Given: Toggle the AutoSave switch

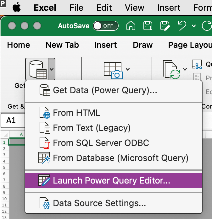Looking at the screenshot, I should click(x=105, y=26).
